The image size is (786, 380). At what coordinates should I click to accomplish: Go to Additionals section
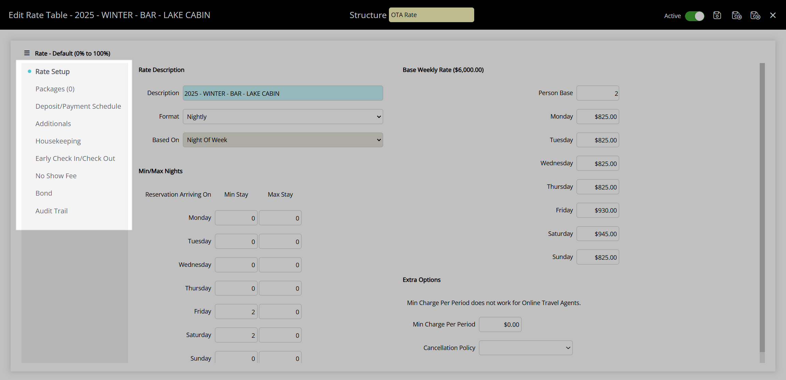pyautogui.click(x=53, y=124)
